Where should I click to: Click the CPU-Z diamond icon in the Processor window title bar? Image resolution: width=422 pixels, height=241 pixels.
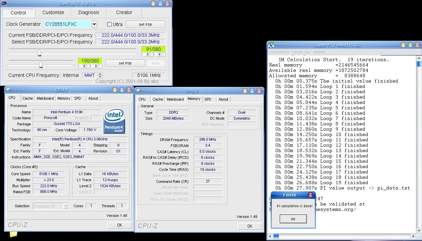pos(8,90)
